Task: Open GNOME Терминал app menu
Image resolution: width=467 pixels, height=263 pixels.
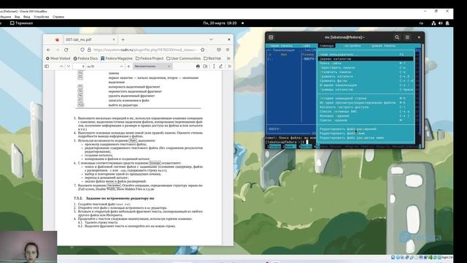Action: (22, 23)
